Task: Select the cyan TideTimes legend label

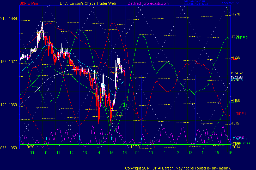Action: click(240, 139)
